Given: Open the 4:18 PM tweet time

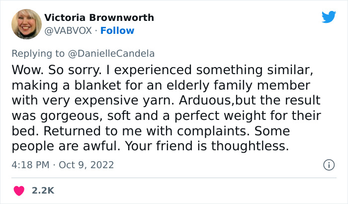Looking at the screenshot, I should (x=29, y=165).
